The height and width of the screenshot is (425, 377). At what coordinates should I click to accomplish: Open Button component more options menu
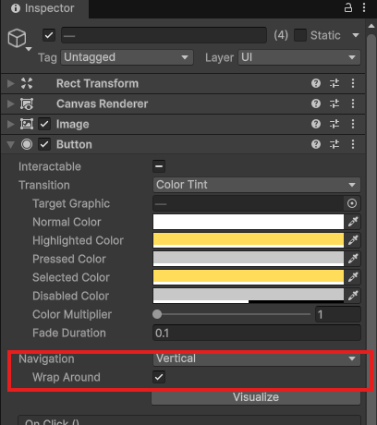pyautogui.click(x=353, y=144)
